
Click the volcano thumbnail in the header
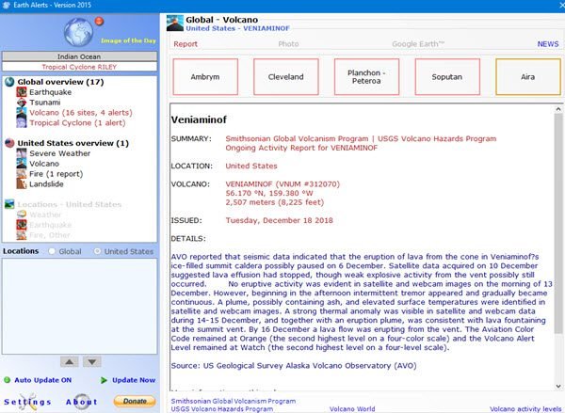click(x=175, y=24)
